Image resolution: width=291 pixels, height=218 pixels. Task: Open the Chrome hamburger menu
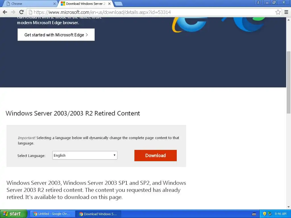click(286, 12)
